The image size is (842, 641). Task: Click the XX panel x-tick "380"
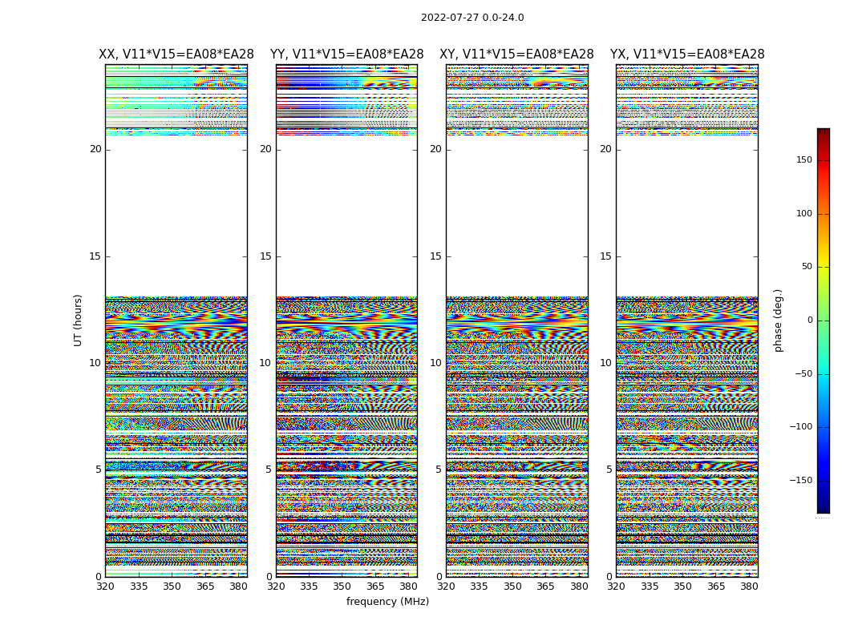click(238, 587)
